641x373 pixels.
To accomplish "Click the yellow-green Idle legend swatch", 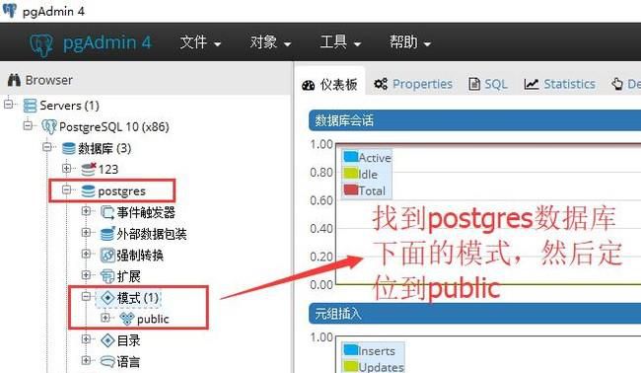I will click(x=351, y=174).
